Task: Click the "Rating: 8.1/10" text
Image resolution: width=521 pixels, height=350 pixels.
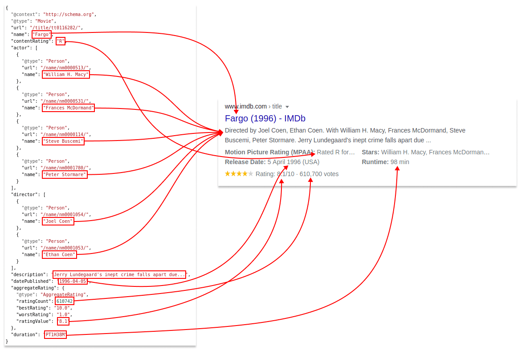Action: point(275,174)
